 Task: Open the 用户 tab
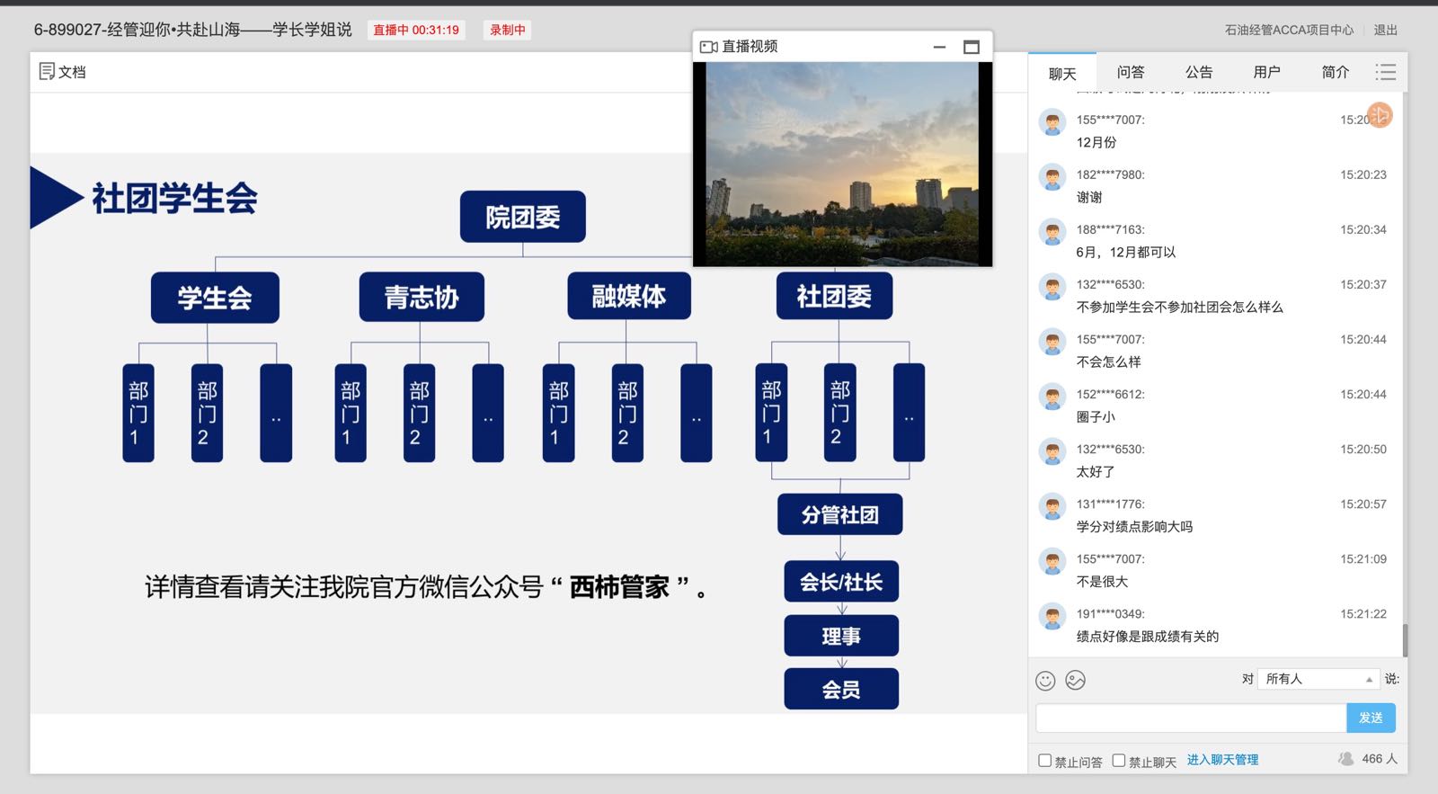pyautogui.click(x=1266, y=72)
